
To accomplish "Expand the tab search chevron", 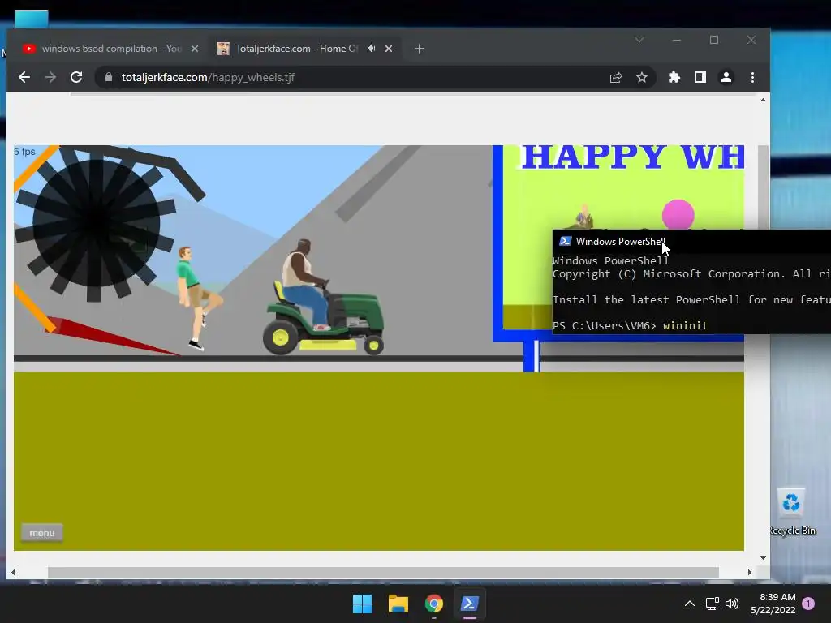I will (639, 40).
